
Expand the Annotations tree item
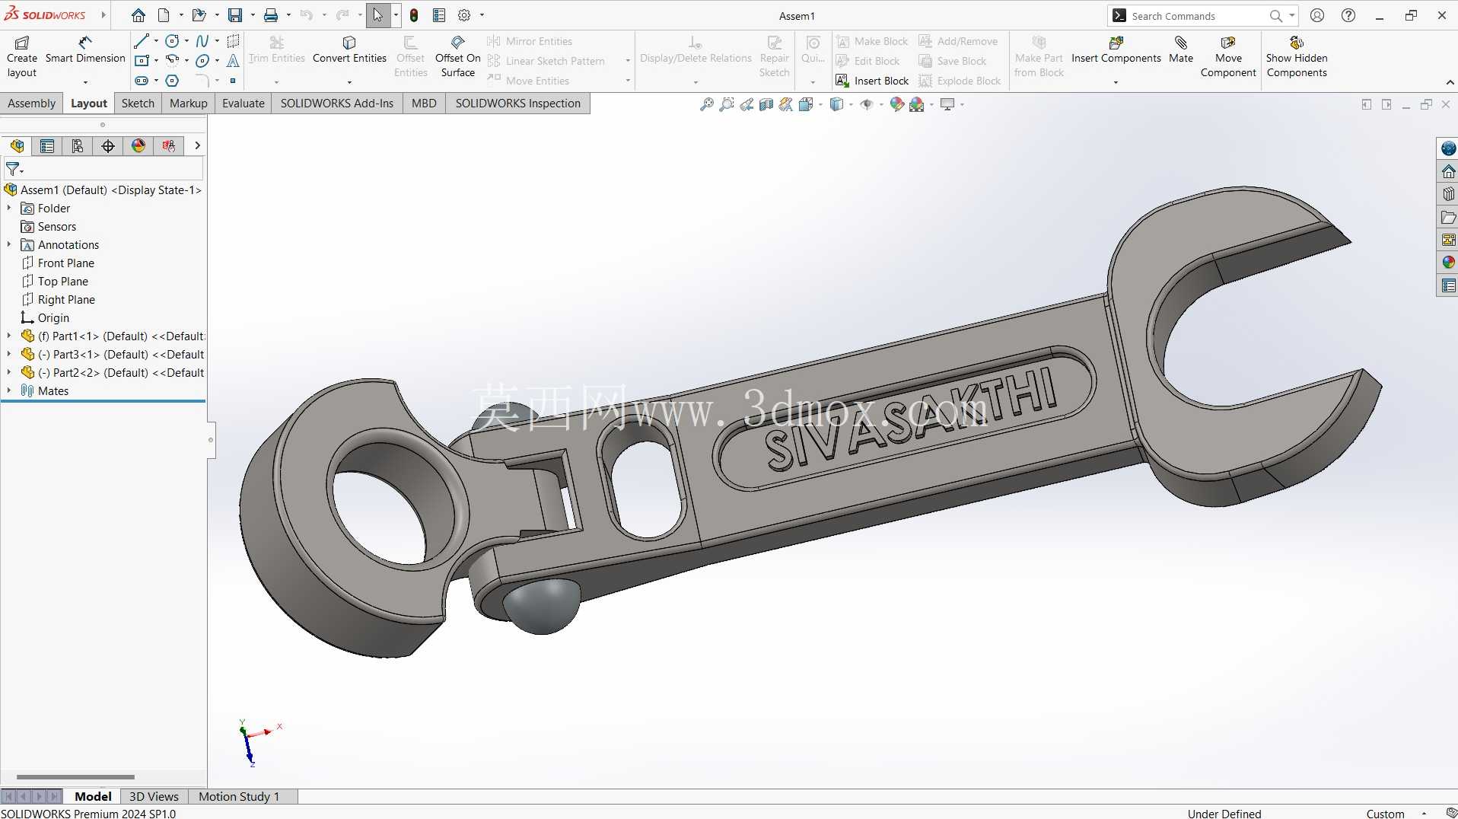[9, 244]
